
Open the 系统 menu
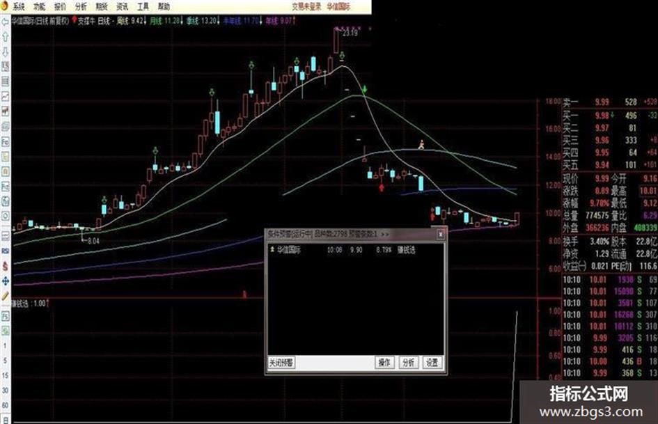19,6
